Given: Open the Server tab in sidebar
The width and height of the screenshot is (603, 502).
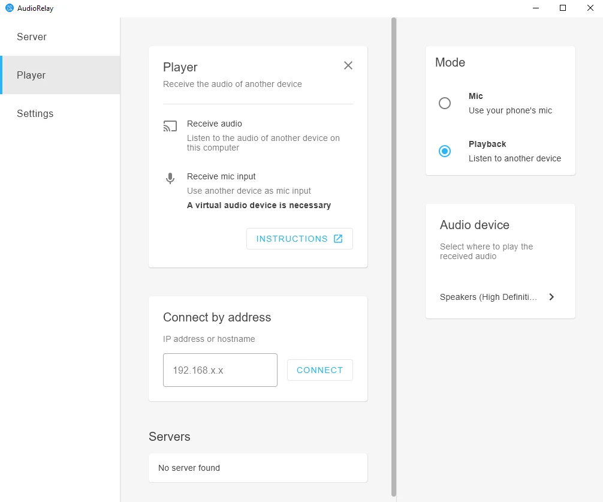Looking at the screenshot, I should pyautogui.click(x=60, y=37).
